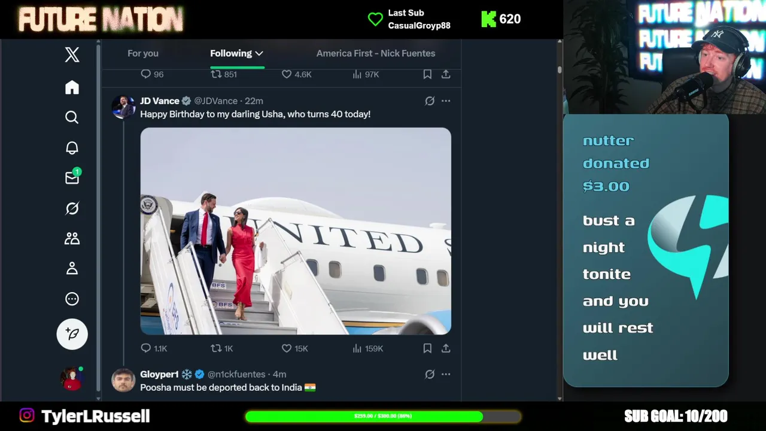Expand Following tab chevron dropdown

coord(259,53)
